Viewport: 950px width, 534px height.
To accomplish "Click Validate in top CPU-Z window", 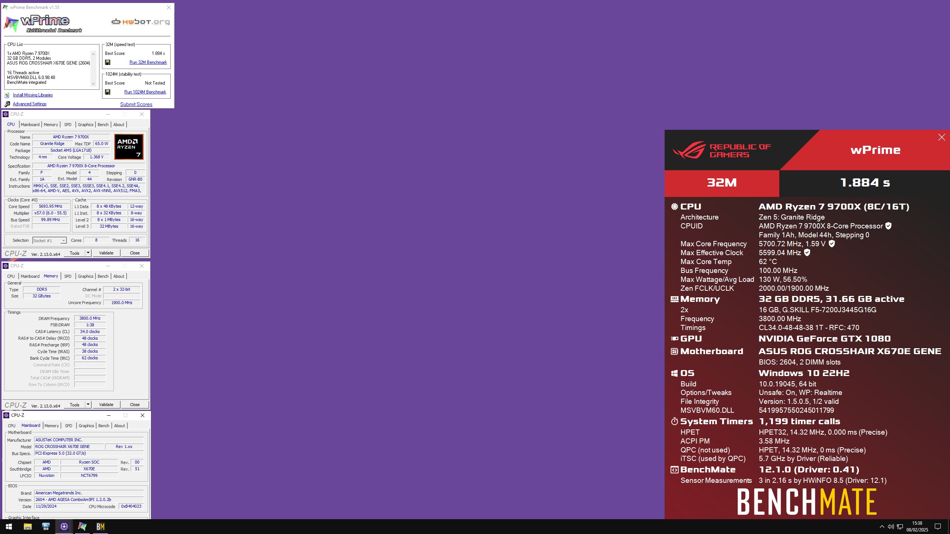I will (x=106, y=253).
